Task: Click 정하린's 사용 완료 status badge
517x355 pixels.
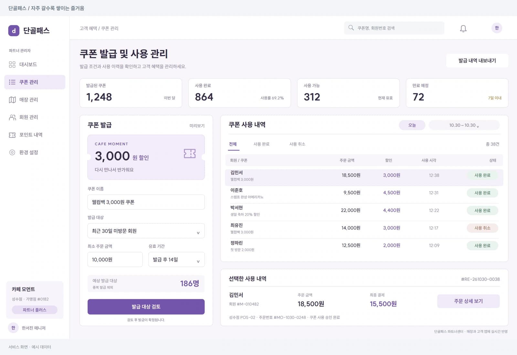Action: [x=482, y=246]
